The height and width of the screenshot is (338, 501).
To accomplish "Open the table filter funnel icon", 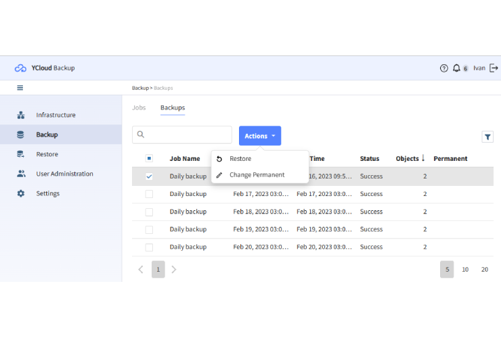I will (487, 137).
